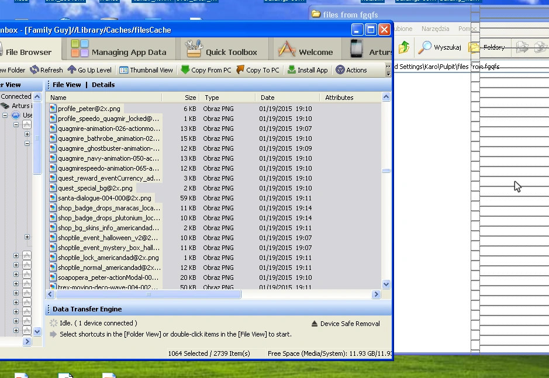
Task: Click icon of shoptile_normal_americandad file
Action: 53,268
